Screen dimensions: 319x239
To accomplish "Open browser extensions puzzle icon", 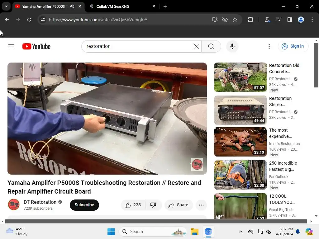I will (251, 20).
